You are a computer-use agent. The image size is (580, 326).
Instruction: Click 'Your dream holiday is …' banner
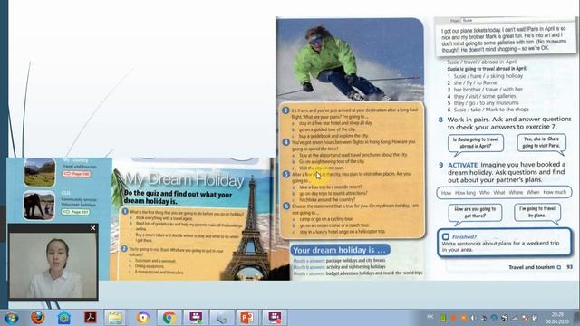[x=340, y=250]
